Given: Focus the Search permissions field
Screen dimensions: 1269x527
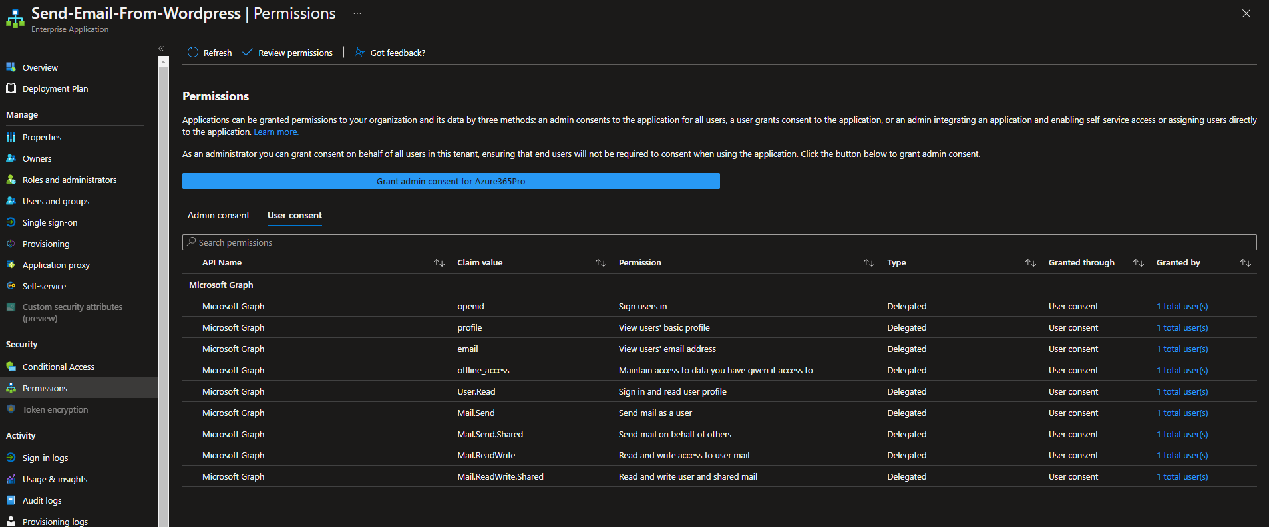Looking at the screenshot, I should 719,242.
